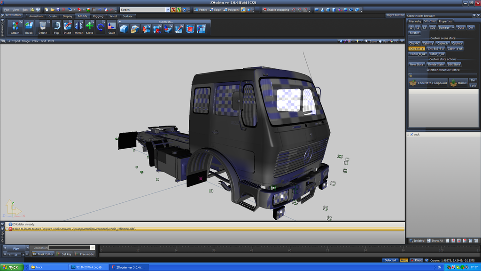
Task: Choose the Delete trash can tool
Action: 43,28
